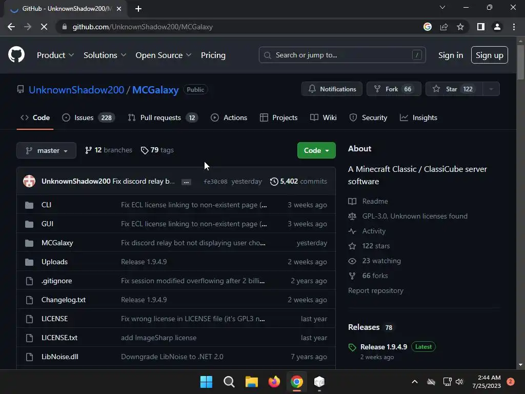Fork the repository with Fork button
525x394 pixels.
pyautogui.click(x=394, y=89)
